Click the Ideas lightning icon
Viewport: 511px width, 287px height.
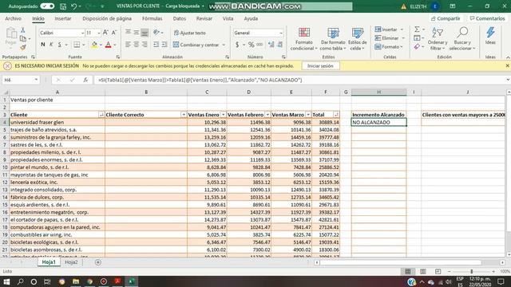tap(490, 36)
